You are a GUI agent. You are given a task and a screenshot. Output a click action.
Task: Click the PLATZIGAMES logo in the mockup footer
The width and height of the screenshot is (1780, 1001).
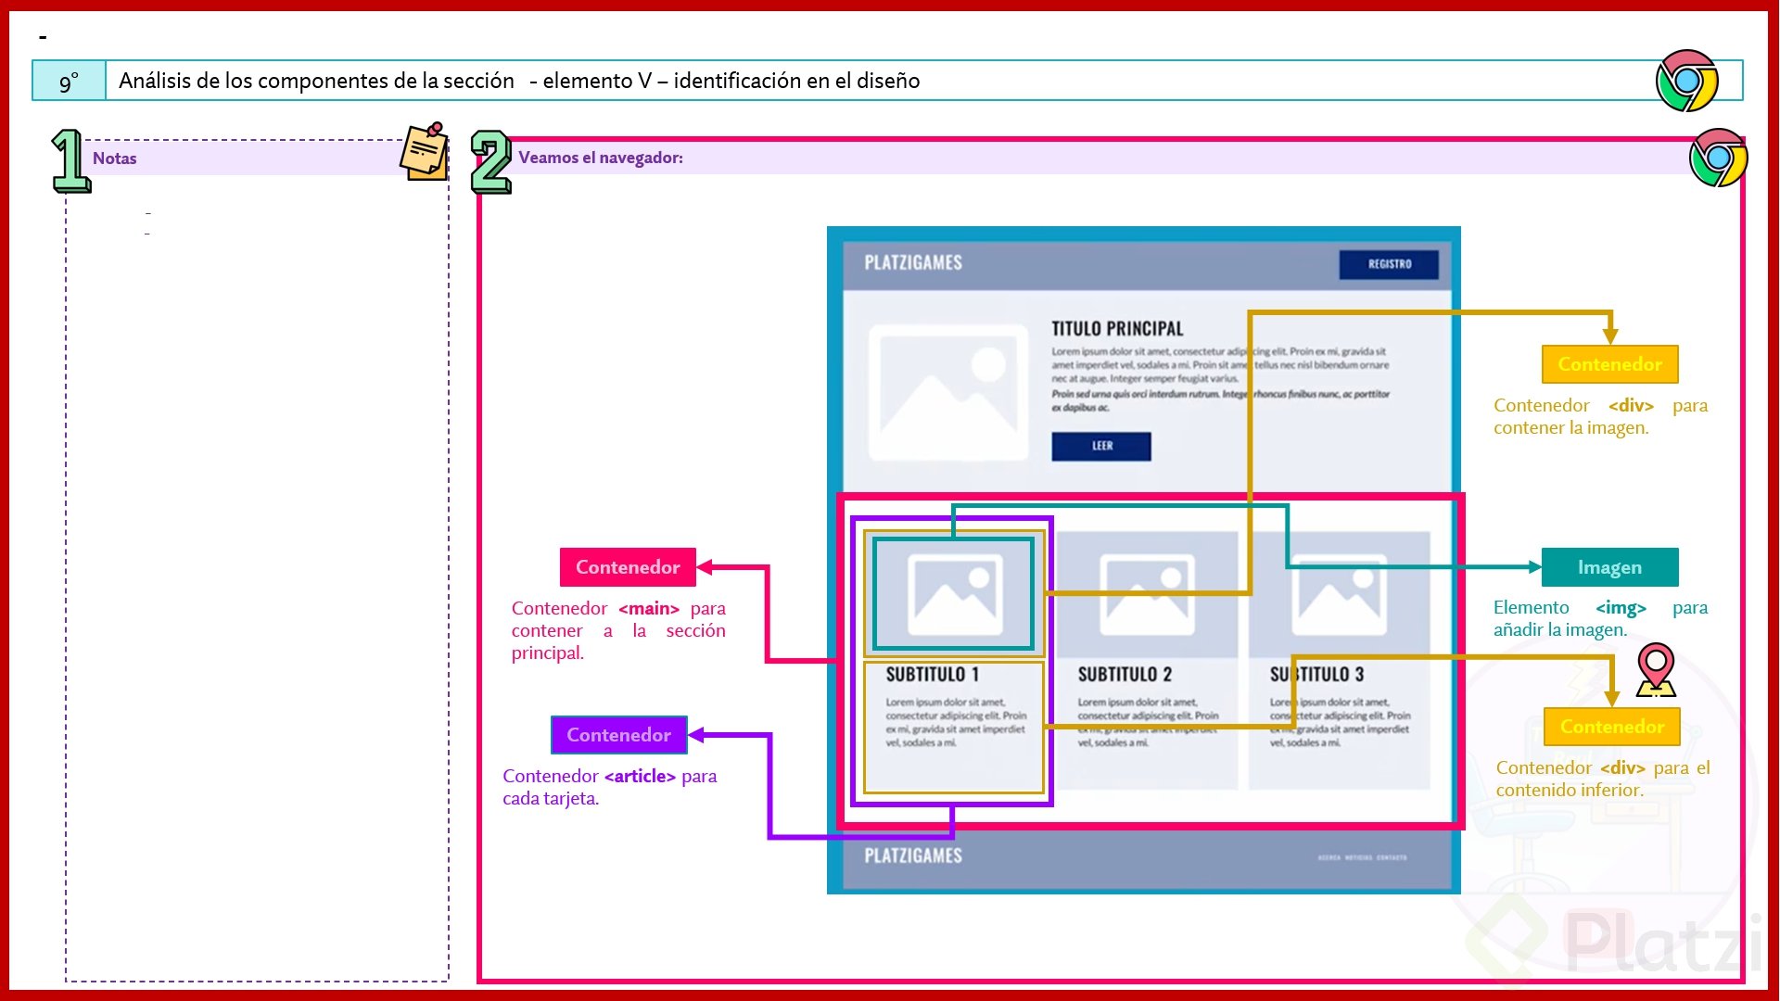[913, 855]
